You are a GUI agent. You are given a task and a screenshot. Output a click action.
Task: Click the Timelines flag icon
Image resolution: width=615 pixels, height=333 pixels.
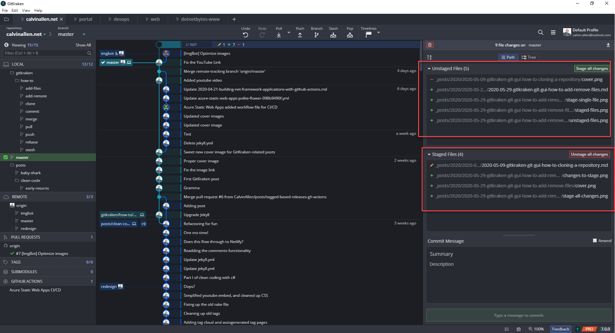368,35
